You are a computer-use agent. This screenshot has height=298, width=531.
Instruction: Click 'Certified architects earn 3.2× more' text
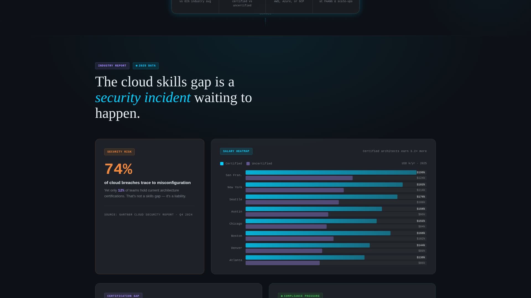pyautogui.click(x=395, y=151)
